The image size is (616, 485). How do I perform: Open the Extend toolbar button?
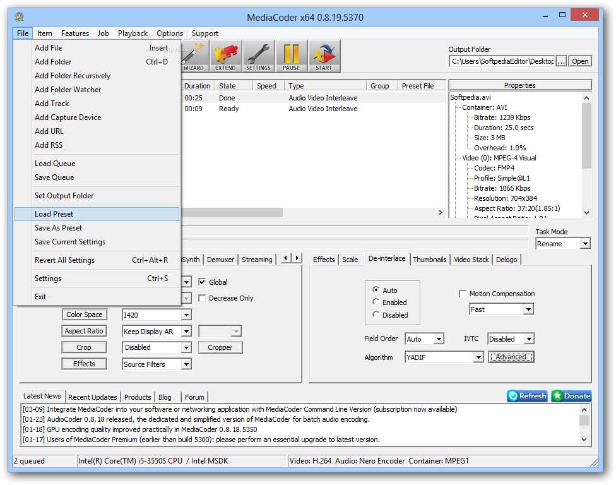pos(225,57)
